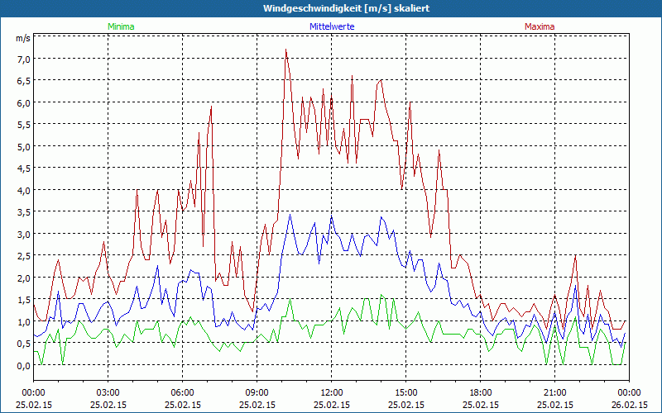Screen dimensions: 662x413
Task: Click the 18:00 time axis label
Action: pyautogui.click(x=481, y=393)
